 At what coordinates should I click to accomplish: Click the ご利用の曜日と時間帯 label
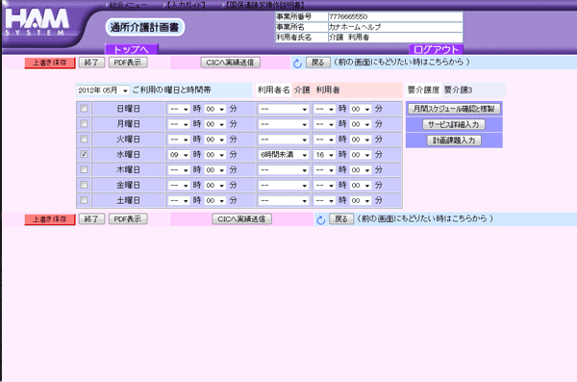coord(172,89)
